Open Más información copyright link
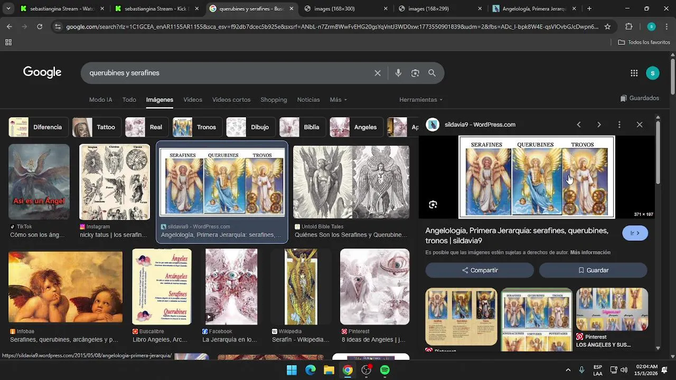Viewport: 676px width, 380px height. (590, 253)
